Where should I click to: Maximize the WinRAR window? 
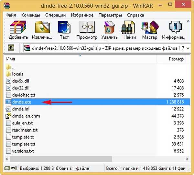(x=170, y=4)
